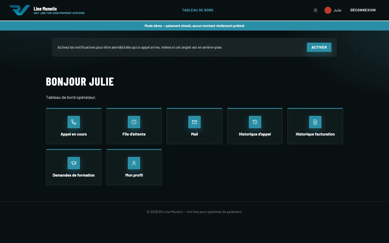Click the Tableau de bord opérateur subtitle
389x243 pixels.
click(x=71, y=97)
